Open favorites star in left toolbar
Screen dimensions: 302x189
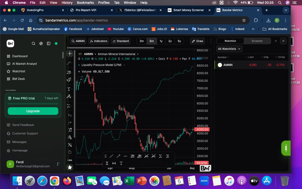(x=70, y=167)
